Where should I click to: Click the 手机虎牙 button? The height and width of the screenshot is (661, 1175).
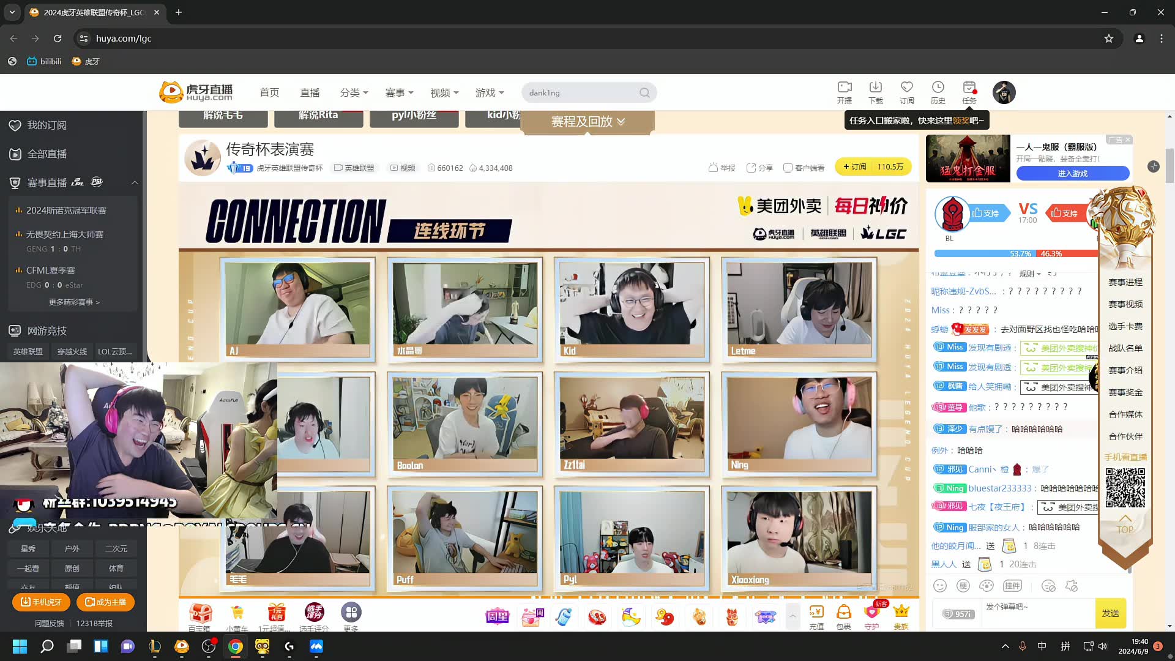(x=41, y=602)
